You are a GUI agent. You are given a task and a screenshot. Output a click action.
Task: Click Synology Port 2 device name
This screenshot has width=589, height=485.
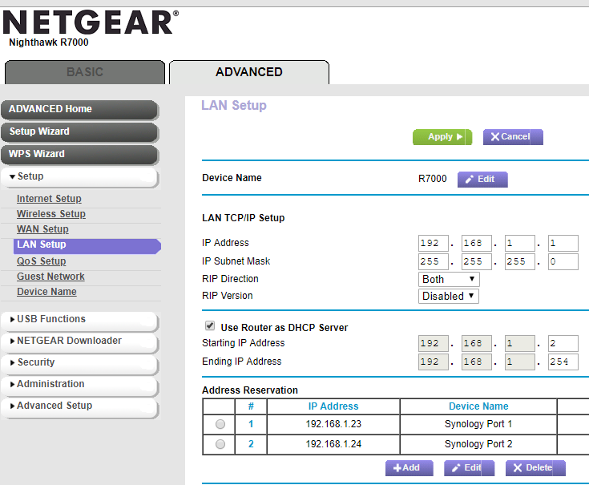[x=478, y=444]
